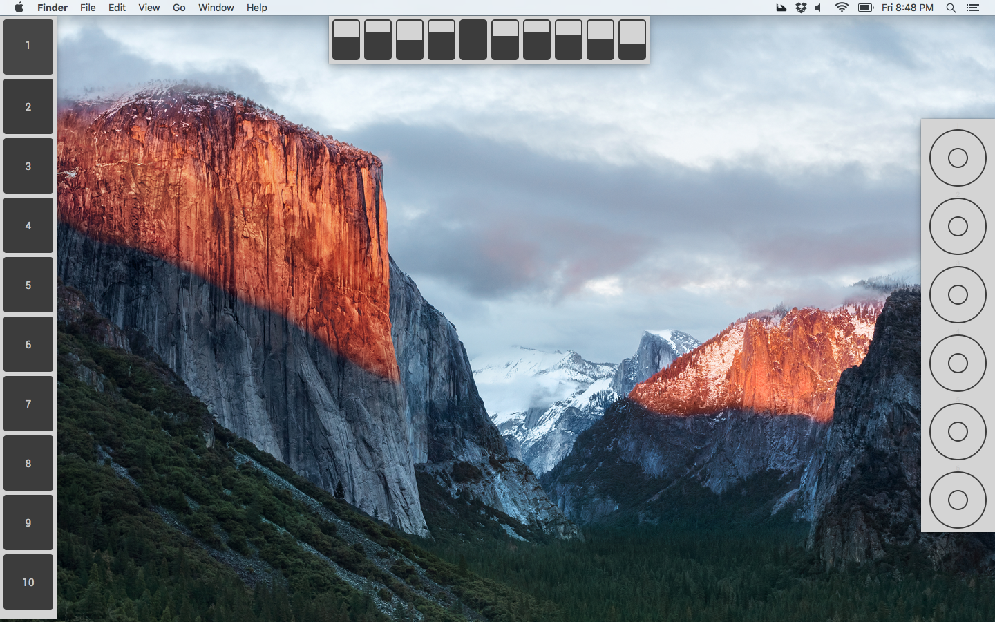Click the third circular knob from the top in right panel

point(958,294)
